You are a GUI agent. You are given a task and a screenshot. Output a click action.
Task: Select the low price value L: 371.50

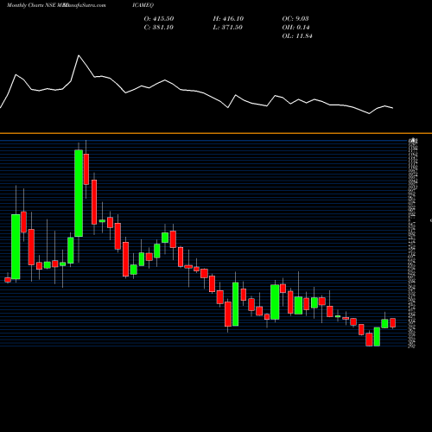[228, 28]
